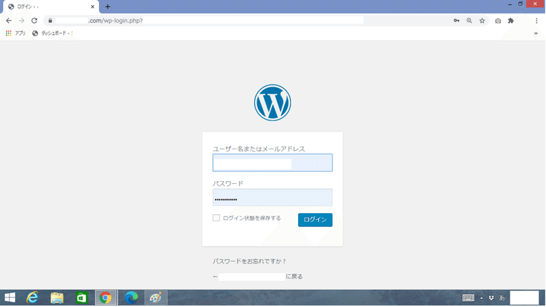Open a new browser tab
The width and height of the screenshot is (546, 307).
(108, 7)
